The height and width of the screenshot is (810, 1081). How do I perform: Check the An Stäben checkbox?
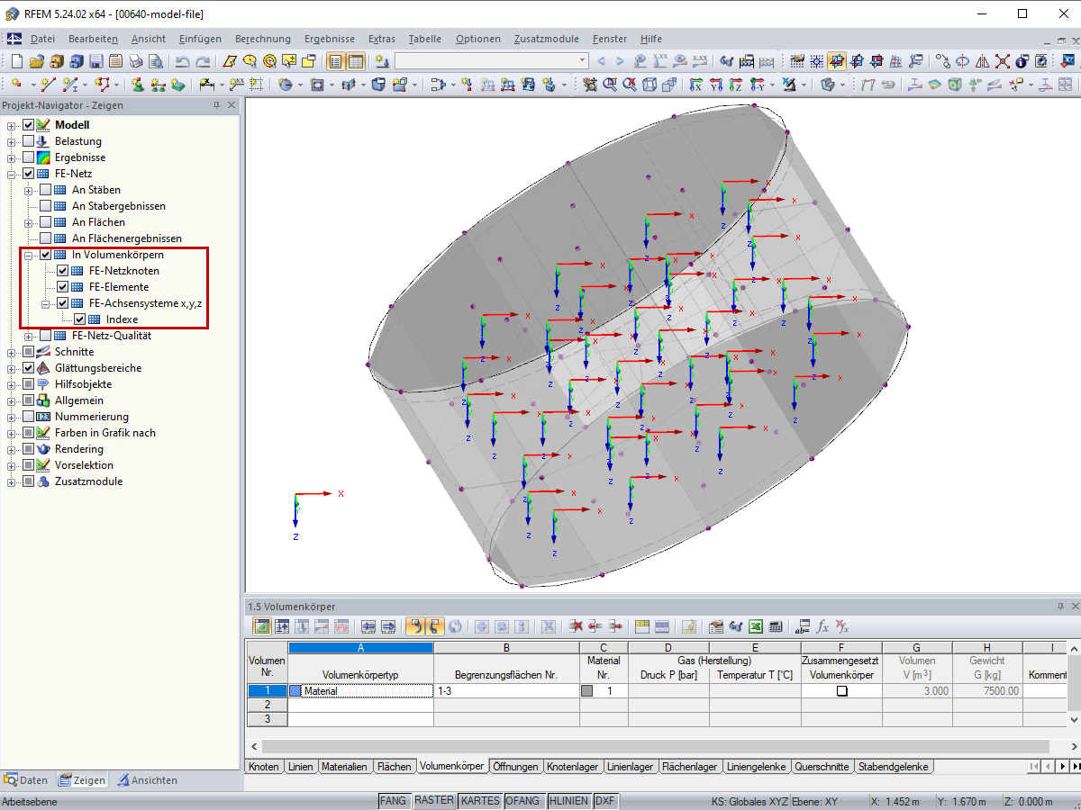pyautogui.click(x=45, y=190)
